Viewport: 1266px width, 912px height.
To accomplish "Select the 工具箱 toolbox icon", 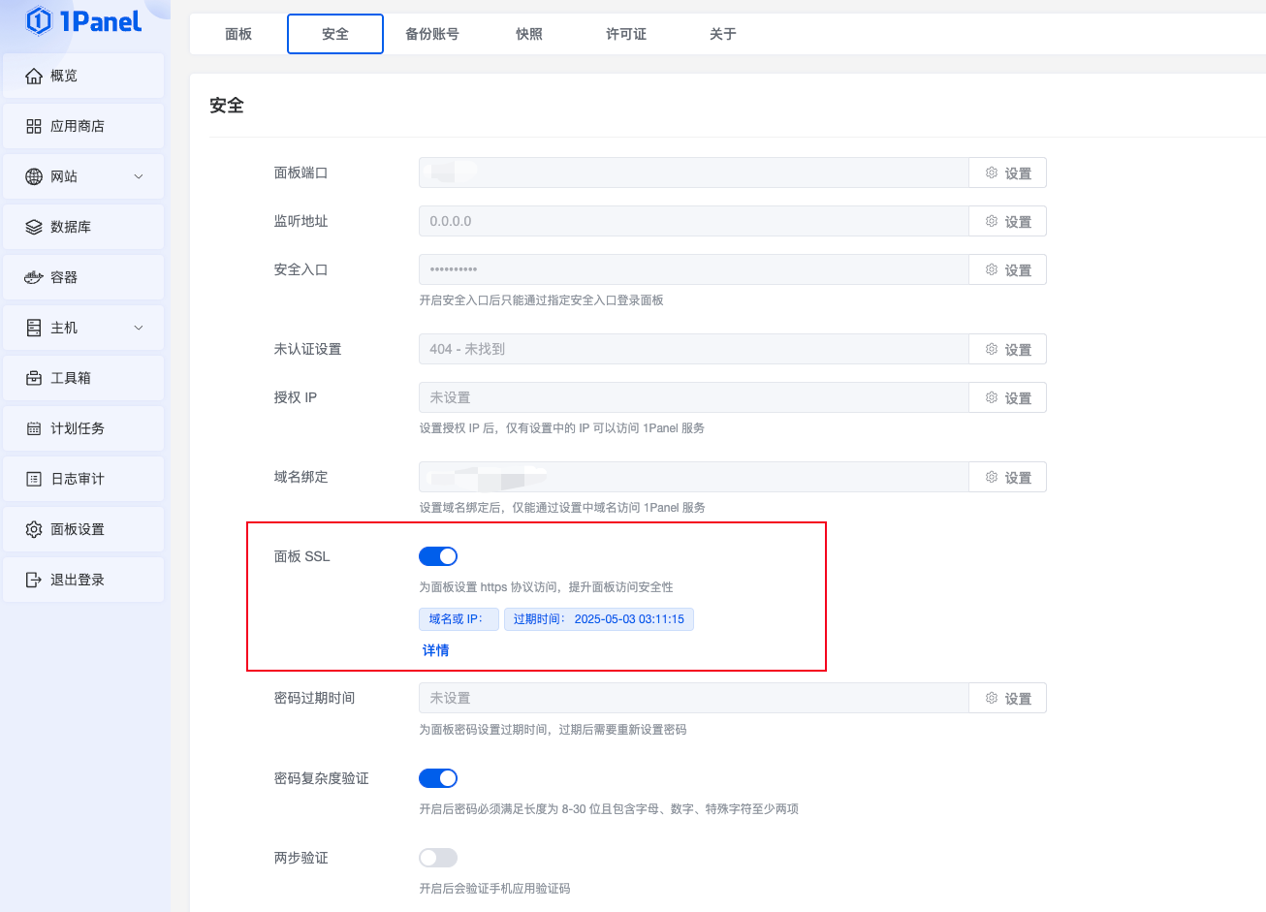I will [x=34, y=378].
